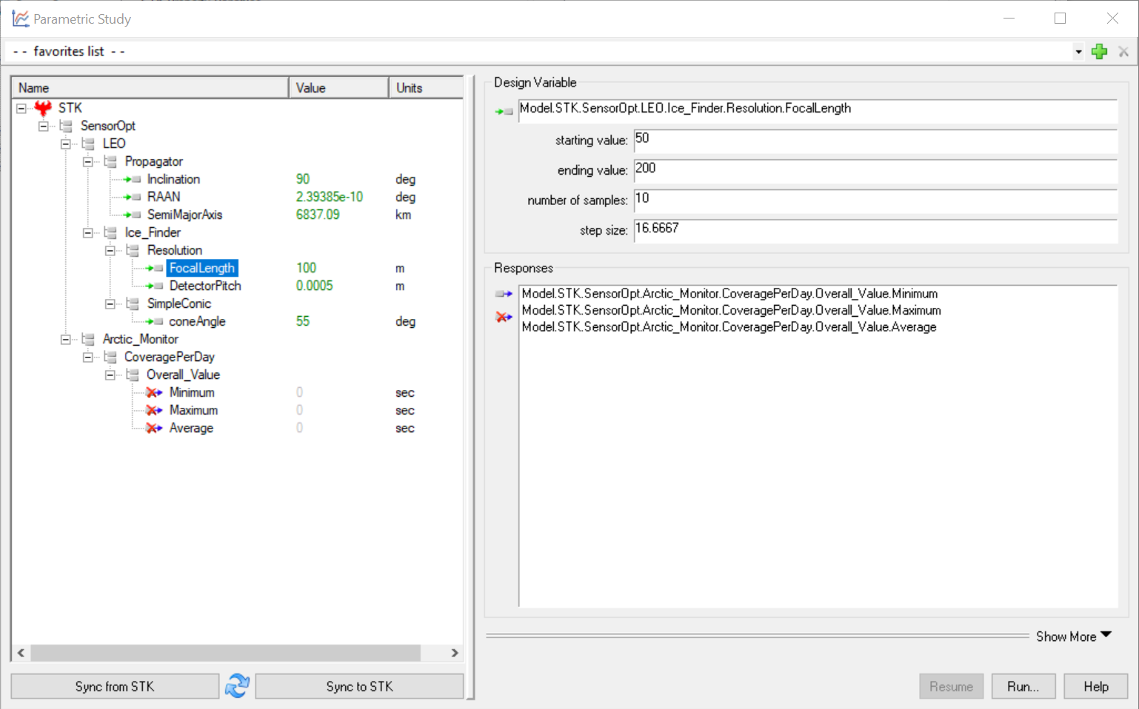This screenshot has width=1139, height=709.
Task: Click the Name column header
Action: click(150, 87)
